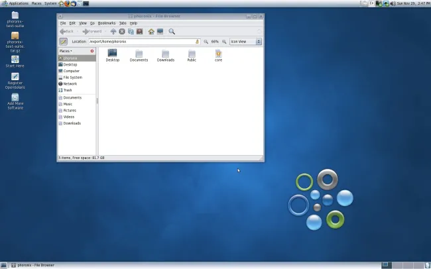Select phoronix-test-suite desktop folder
The height and width of the screenshot is (269, 431).
15,19
